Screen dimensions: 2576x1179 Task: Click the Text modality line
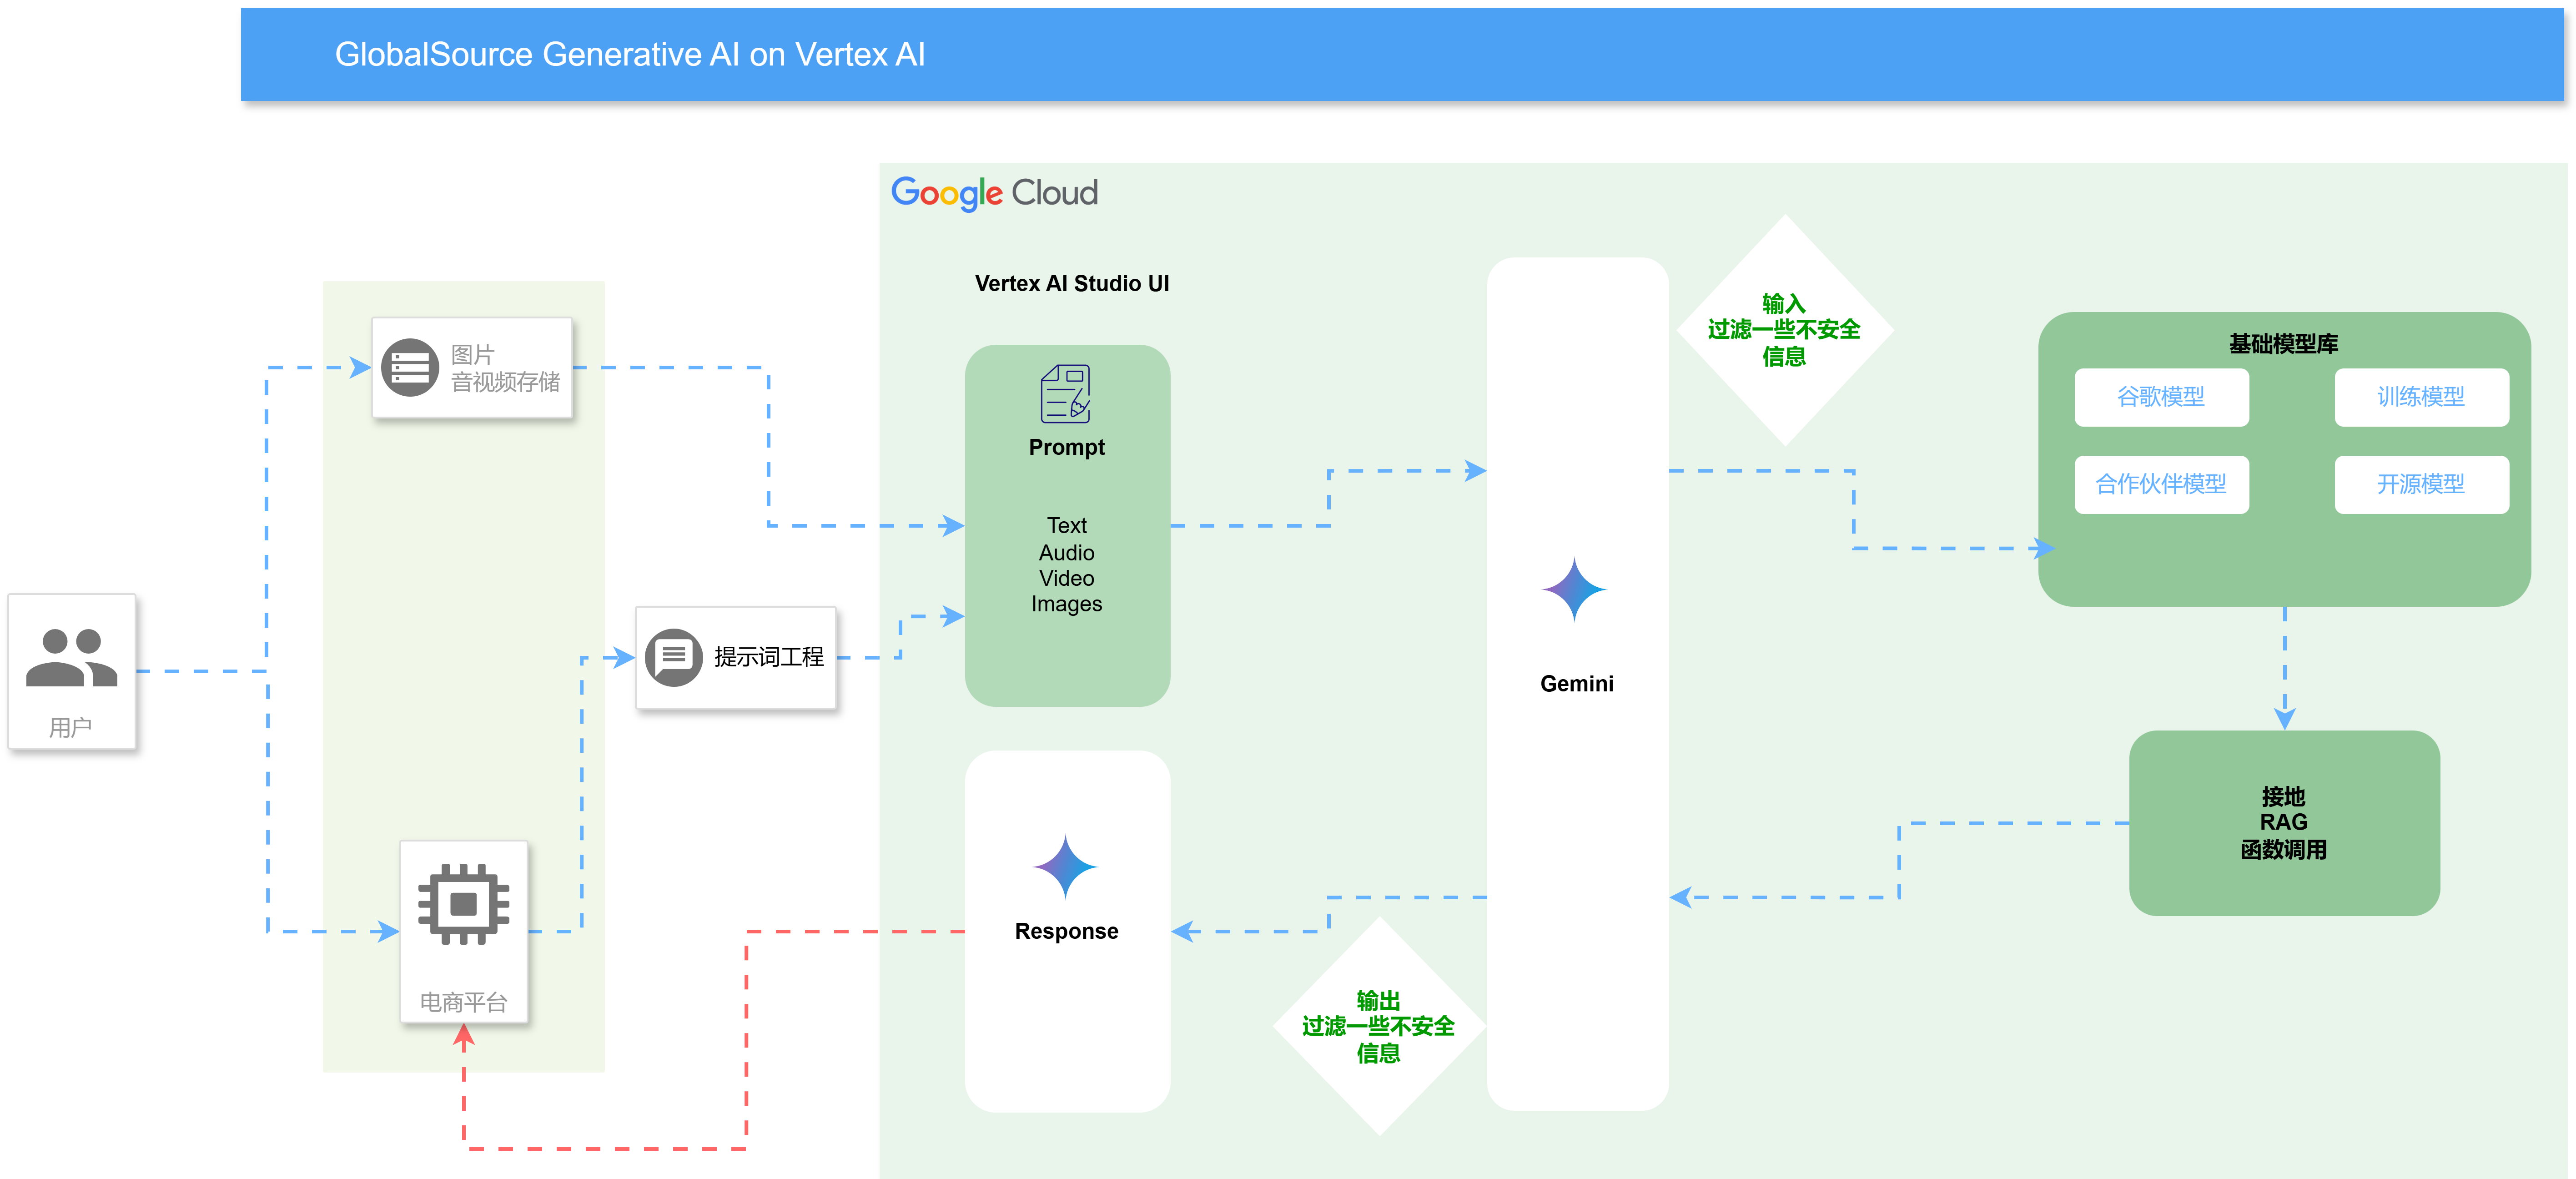point(1066,525)
